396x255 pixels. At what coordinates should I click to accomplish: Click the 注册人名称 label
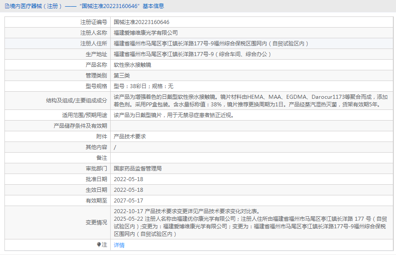[94, 33]
